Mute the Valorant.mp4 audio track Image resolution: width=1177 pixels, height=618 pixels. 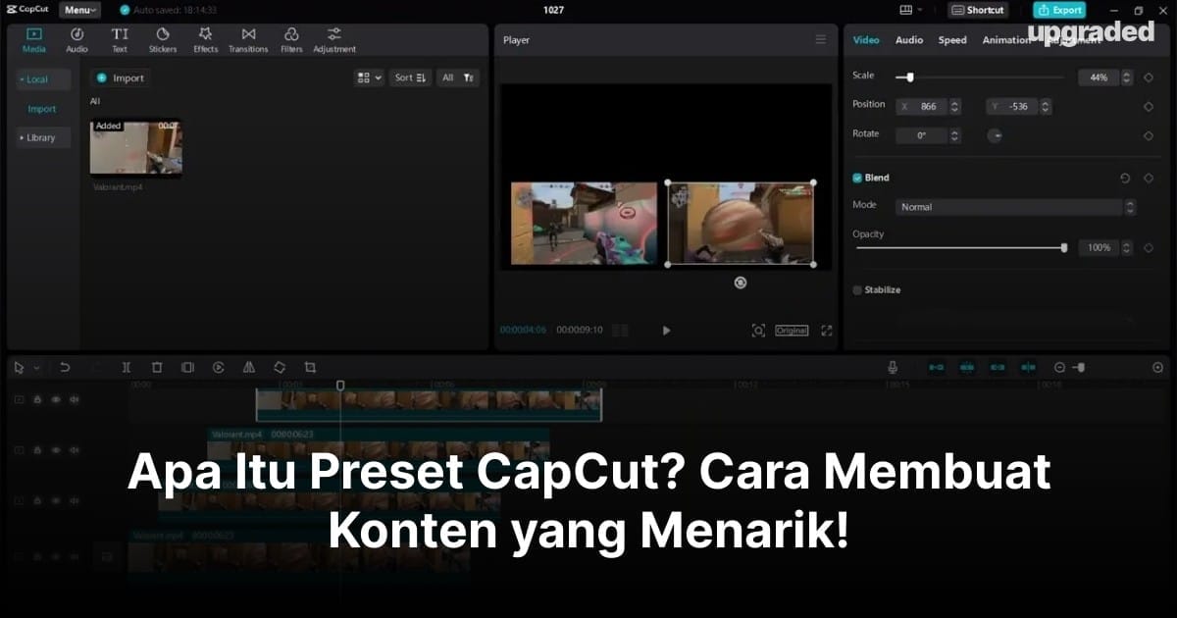tap(73, 450)
